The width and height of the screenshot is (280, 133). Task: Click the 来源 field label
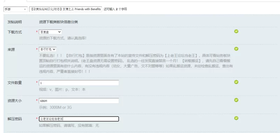point(11,50)
